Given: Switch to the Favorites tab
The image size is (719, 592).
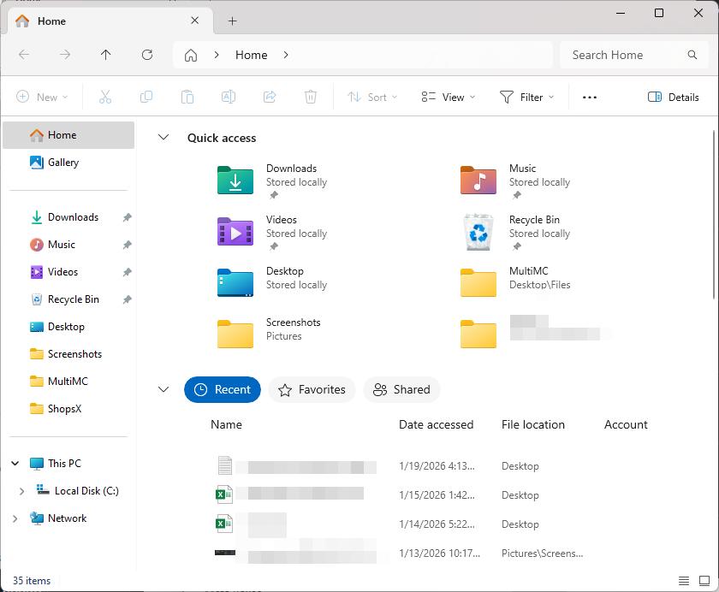Looking at the screenshot, I should (312, 389).
